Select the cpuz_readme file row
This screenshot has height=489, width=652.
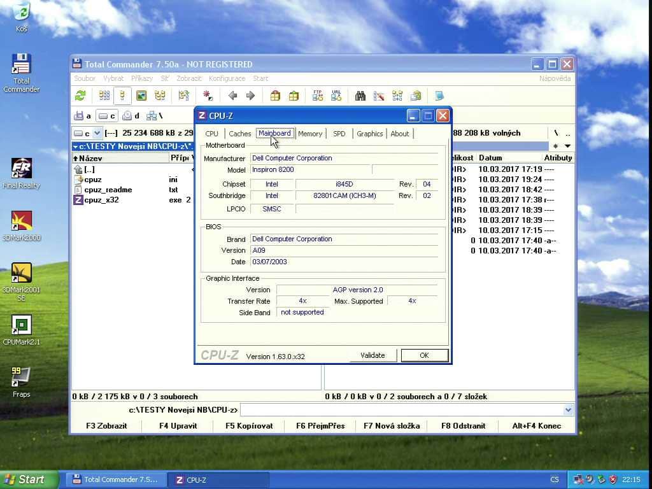(133, 190)
